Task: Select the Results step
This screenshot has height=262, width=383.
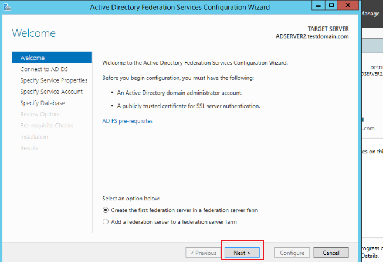Action: [29, 148]
